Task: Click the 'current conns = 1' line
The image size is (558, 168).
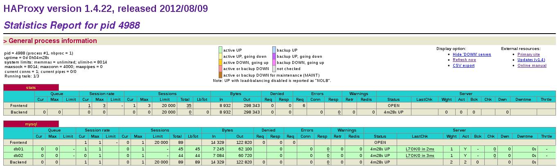Action: 40,72
